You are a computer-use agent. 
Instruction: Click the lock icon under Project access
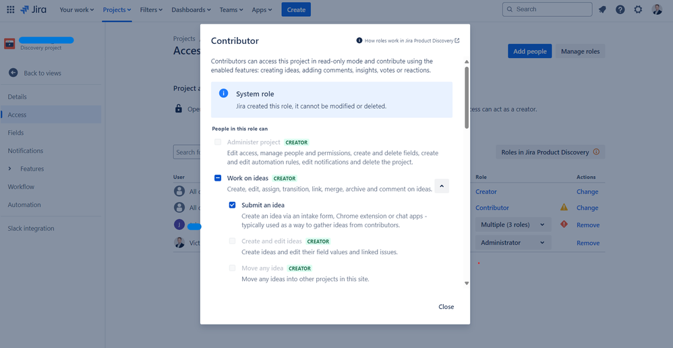pyautogui.click(x=179, y=109)
